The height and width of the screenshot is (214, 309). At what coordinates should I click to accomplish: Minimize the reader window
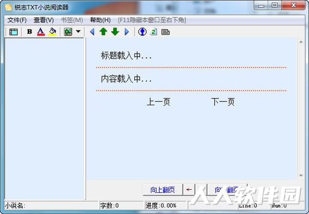pyautogui.click(x=261, y=6)
